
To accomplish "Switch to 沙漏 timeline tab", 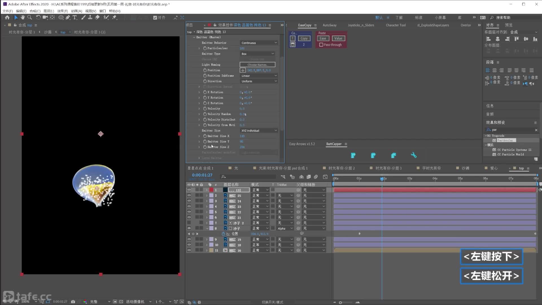I will click(x=465, y=168).
